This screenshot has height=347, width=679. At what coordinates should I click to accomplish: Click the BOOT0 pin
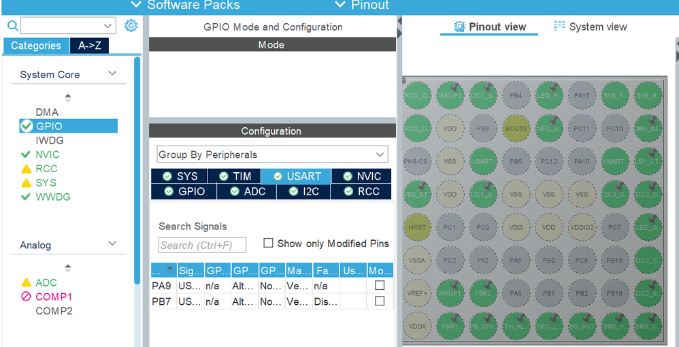(x=516, y=128)
